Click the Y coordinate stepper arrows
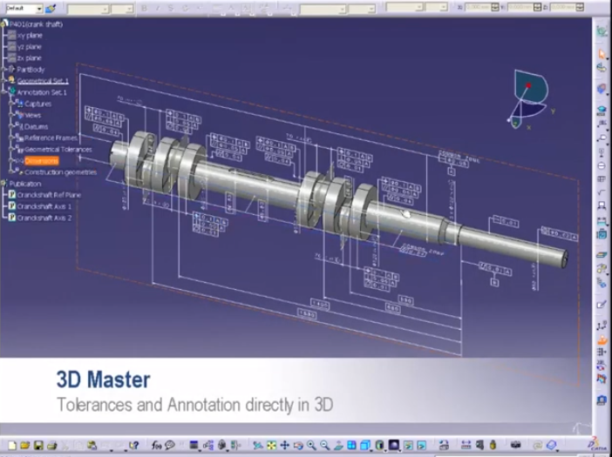Viewport: 612px width, 457px height. click(537, 7)
